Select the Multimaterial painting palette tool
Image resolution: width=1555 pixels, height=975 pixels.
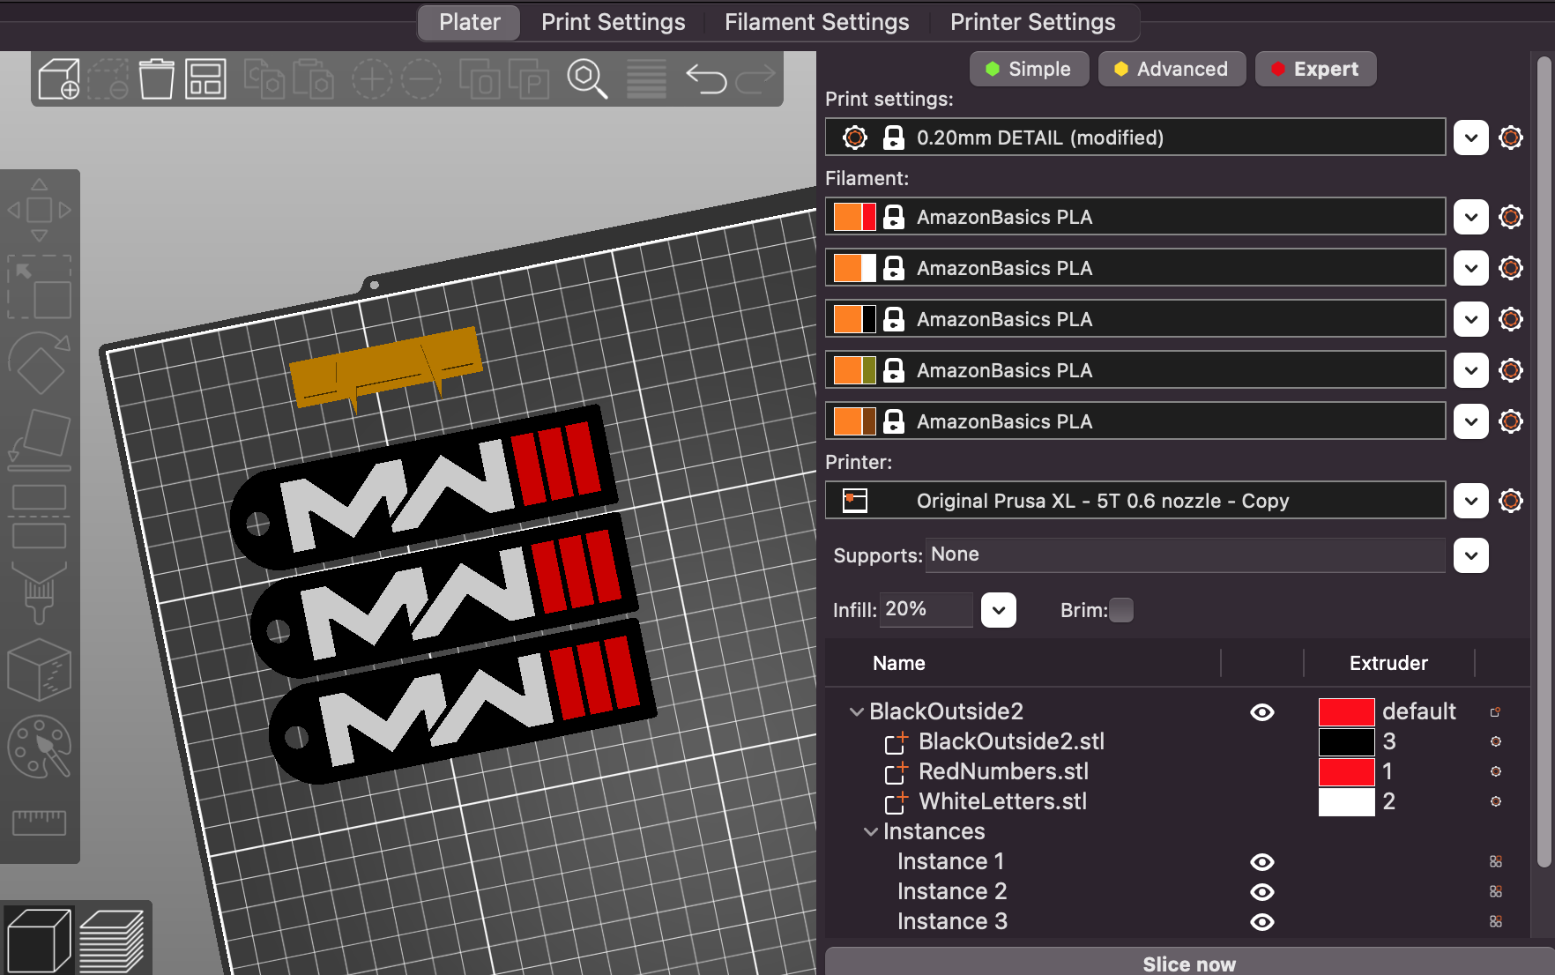click(39, 747)
